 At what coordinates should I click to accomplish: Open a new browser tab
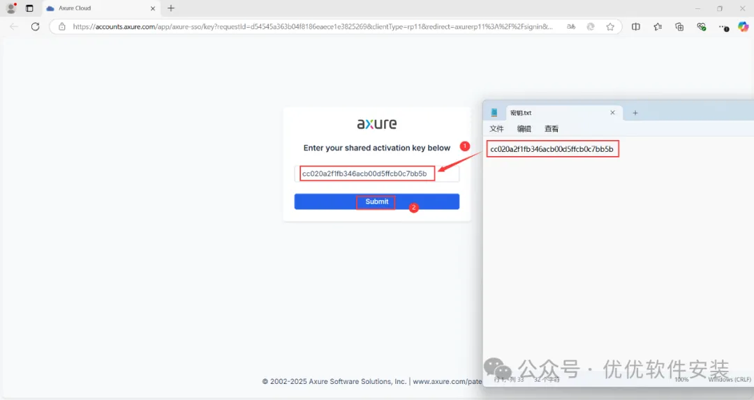(171, 8)
